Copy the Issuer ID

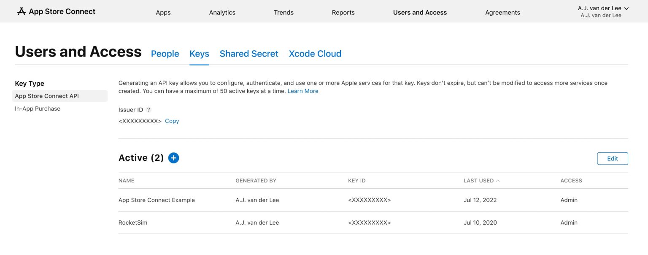[172, 121]
